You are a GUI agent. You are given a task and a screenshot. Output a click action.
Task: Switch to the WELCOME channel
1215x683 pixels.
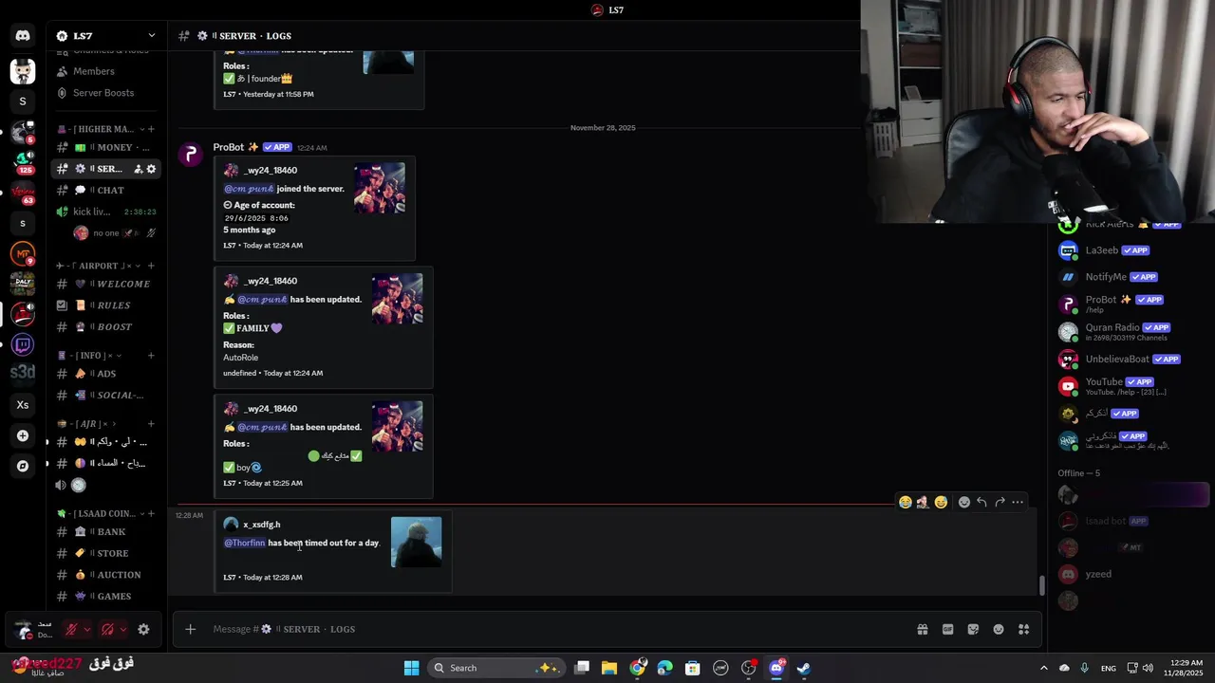click(x=105, y=284)
